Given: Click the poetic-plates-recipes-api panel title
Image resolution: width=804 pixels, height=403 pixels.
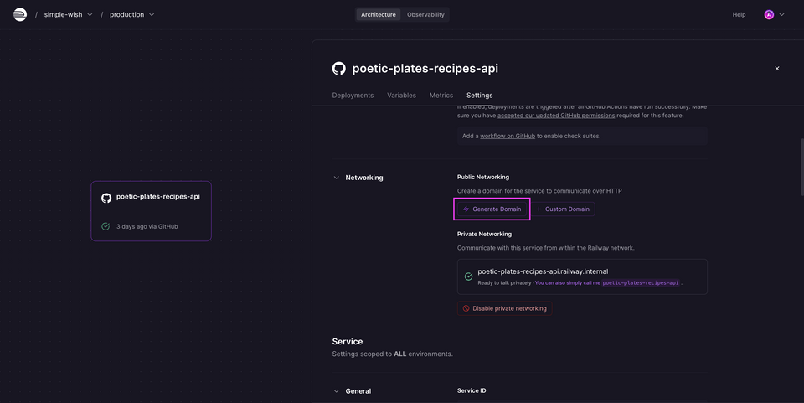Looking at the screenshot, I should pyautogui.click(x=425, y=68).
